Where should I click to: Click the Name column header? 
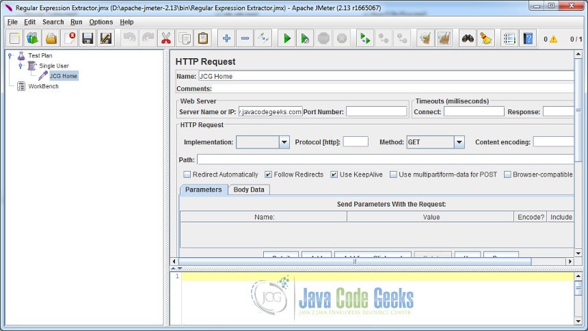pyautogui.click(x=264, y=217)
